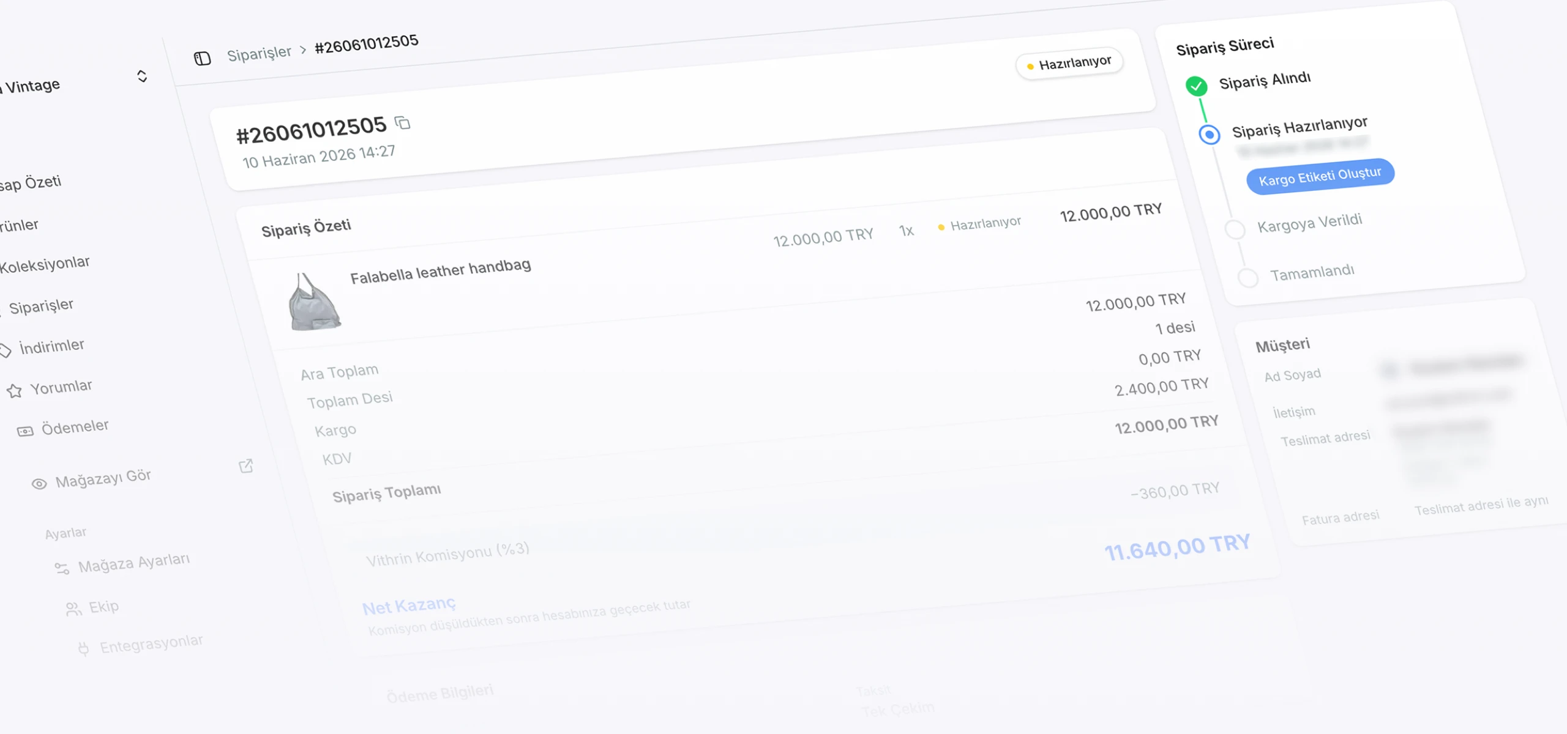The height and width of the screenshot is (734, 1567).
Task: Go back to Siparişler via the breadcrumb
Action: (259, 54)
